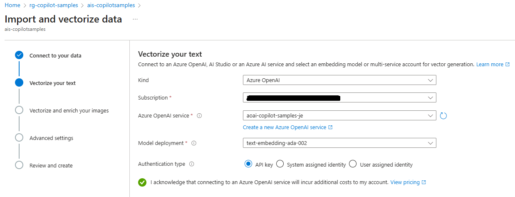
Task: Select System assigned identity authentication
Action: click(280, 164)
